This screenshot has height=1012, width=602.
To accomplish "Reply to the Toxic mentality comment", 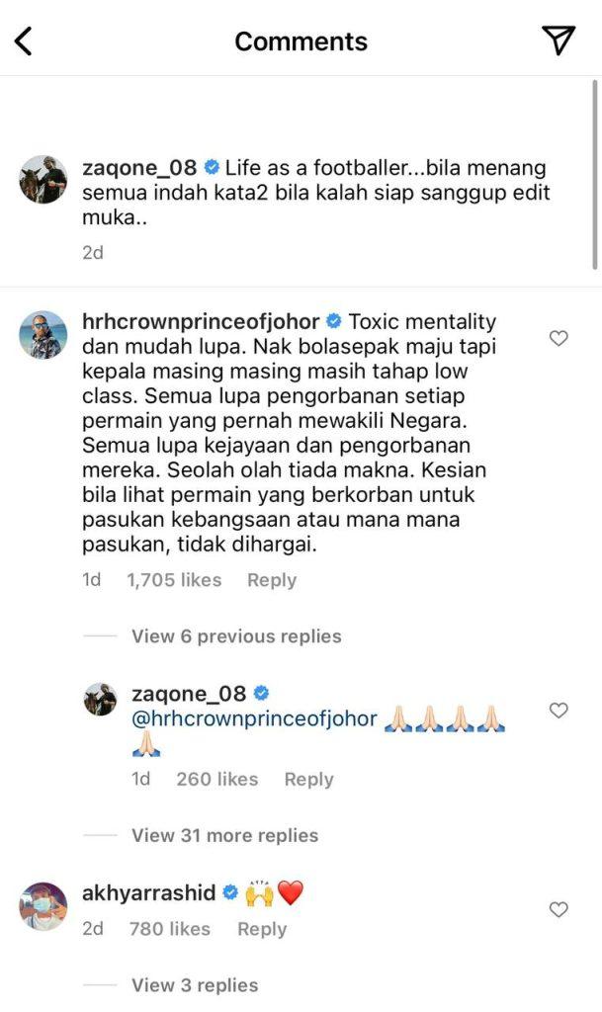I will (272, 580).
